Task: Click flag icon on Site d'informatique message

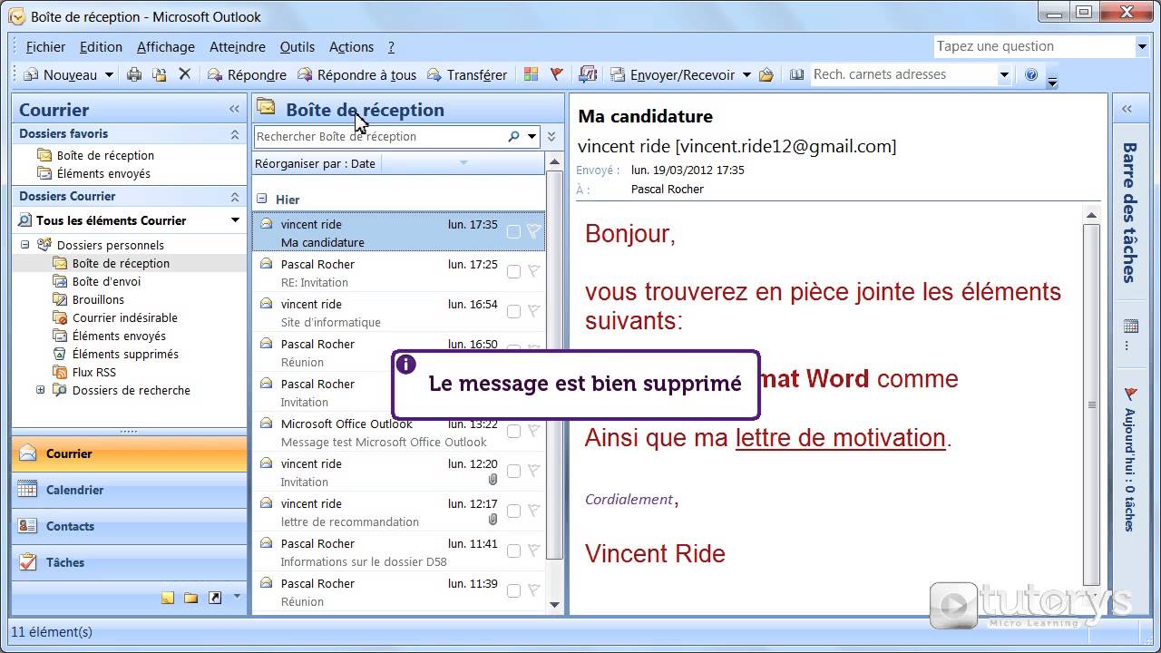Action: [534, 311]
